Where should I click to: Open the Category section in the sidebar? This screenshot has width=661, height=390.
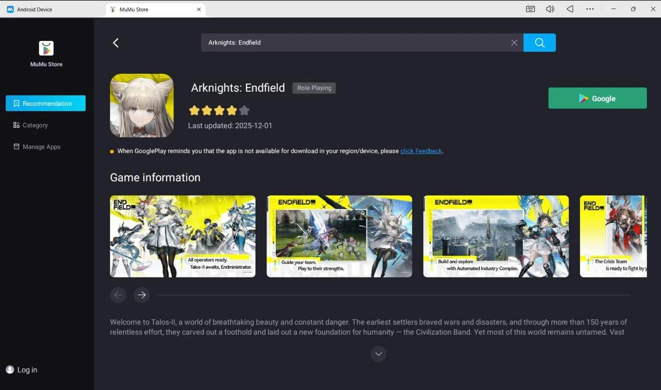35,125
